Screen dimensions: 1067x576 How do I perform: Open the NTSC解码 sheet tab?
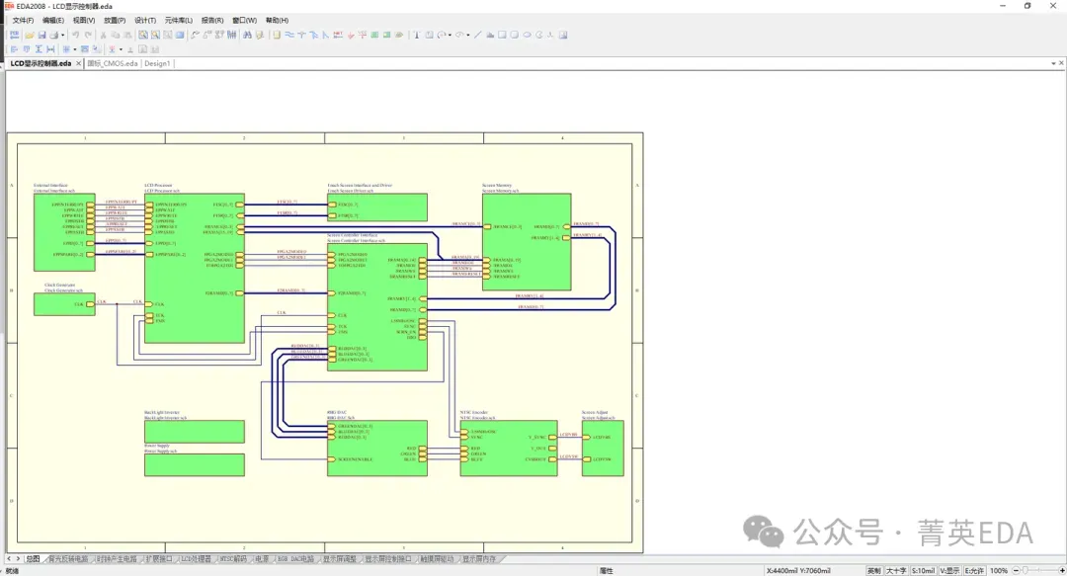click(233, 559)
